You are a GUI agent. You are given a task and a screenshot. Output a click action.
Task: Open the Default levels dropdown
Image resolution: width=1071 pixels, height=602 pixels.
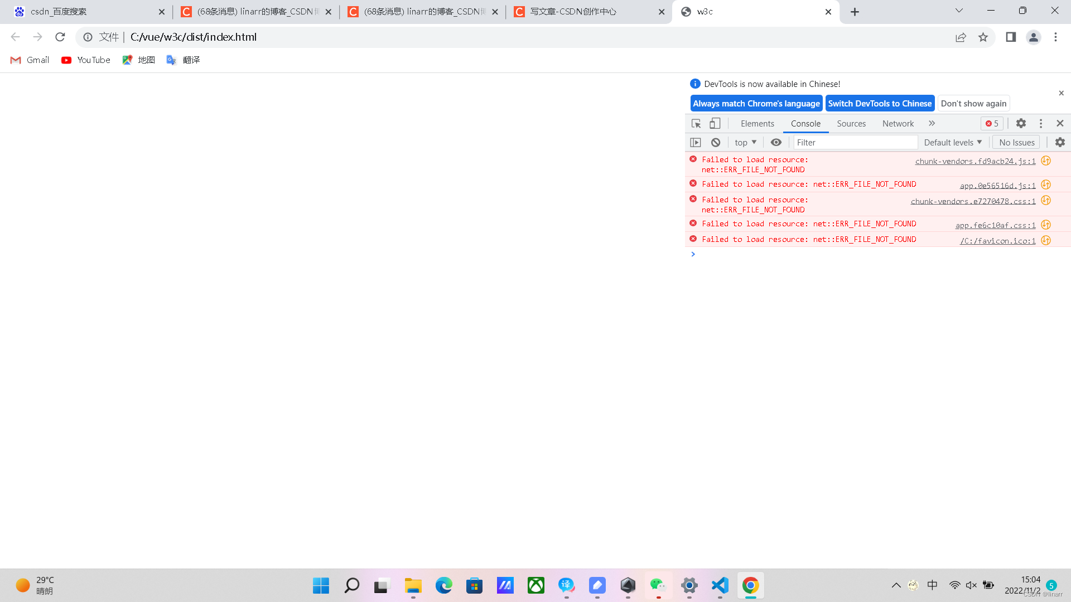click(952, 142)
